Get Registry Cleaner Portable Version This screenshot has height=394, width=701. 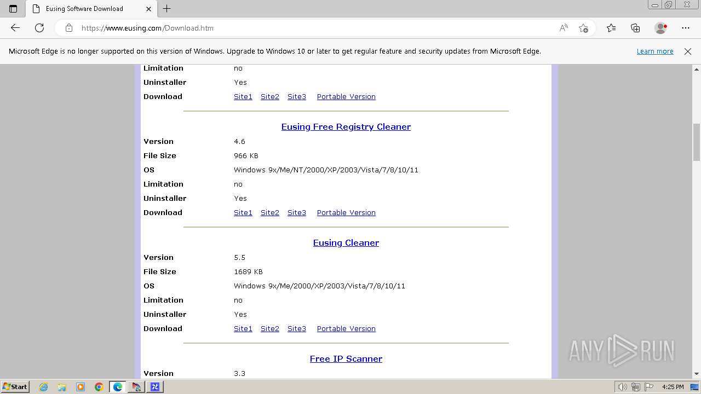(x=346, y=212)
